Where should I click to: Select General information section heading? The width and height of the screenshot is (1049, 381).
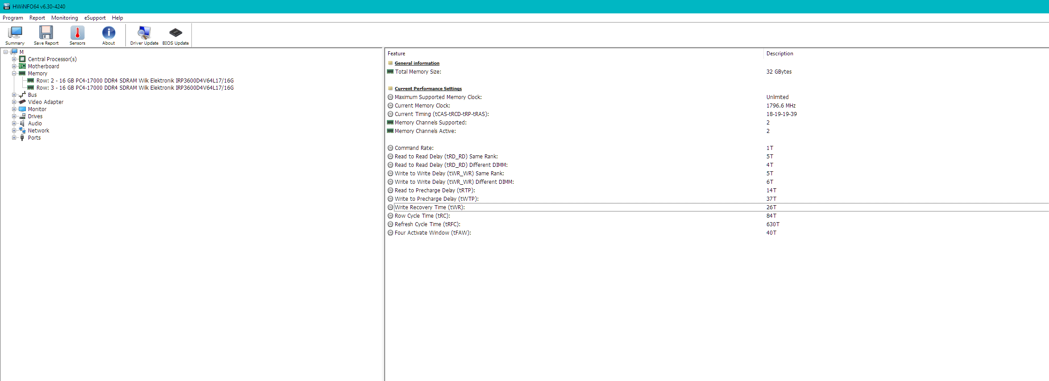[417, 63]
